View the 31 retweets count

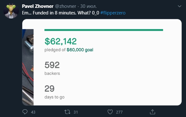(75, 112)
